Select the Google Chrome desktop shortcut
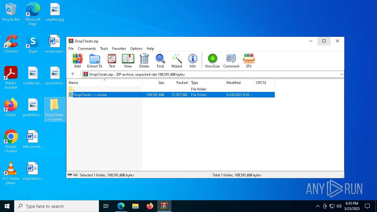Screen dimensions: 377x212 coord(11,141)
